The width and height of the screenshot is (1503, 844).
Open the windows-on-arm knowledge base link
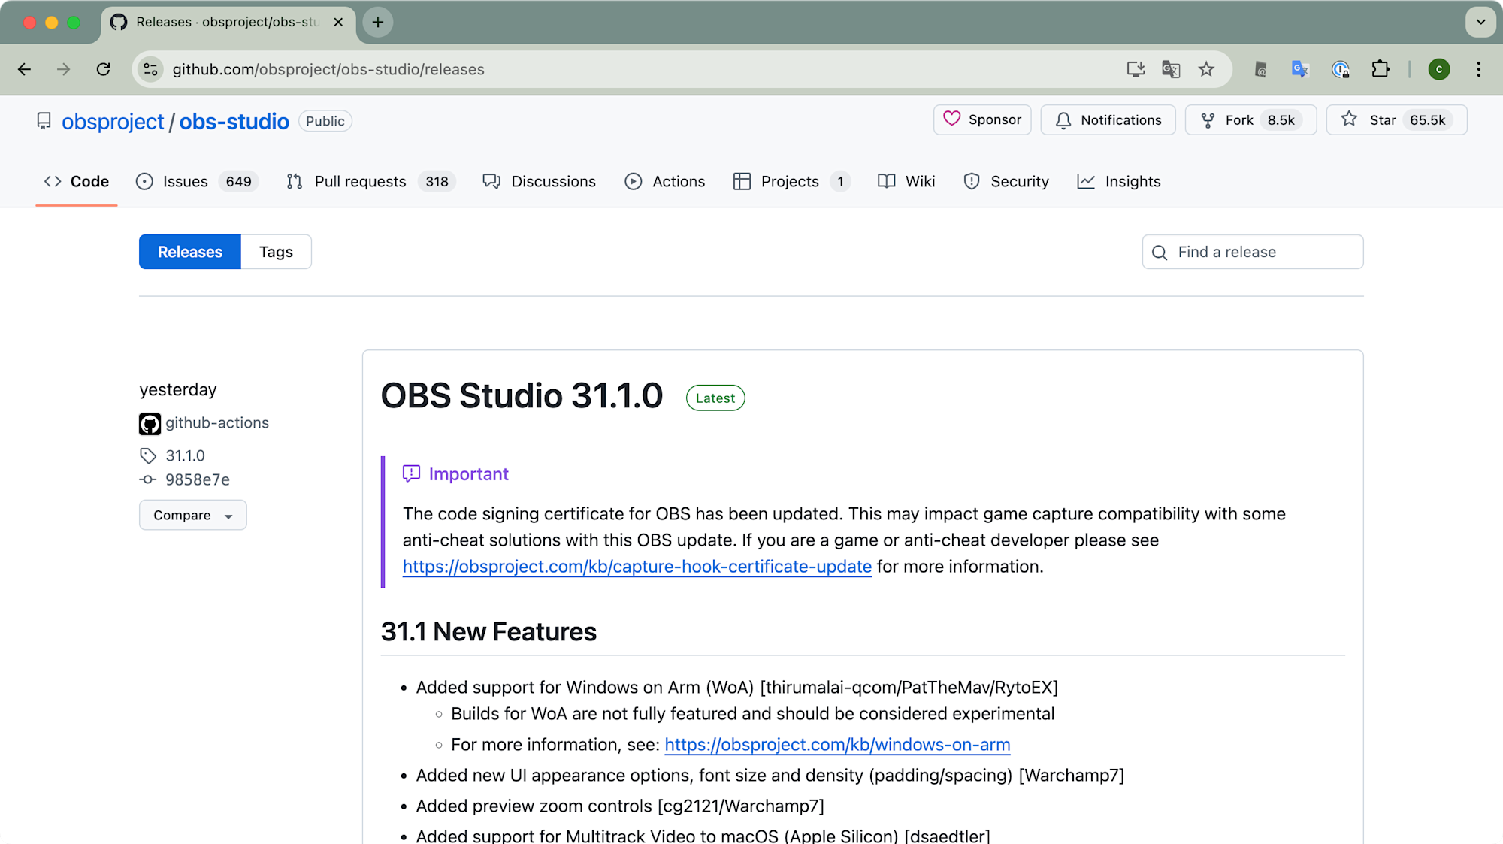[837, 745]
